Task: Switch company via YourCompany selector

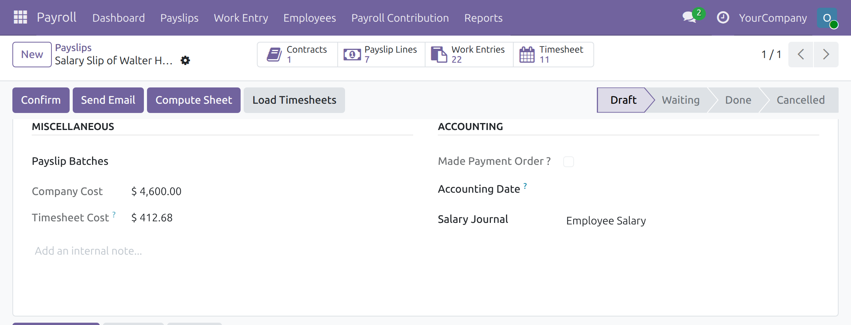Action: click(773, 18)
